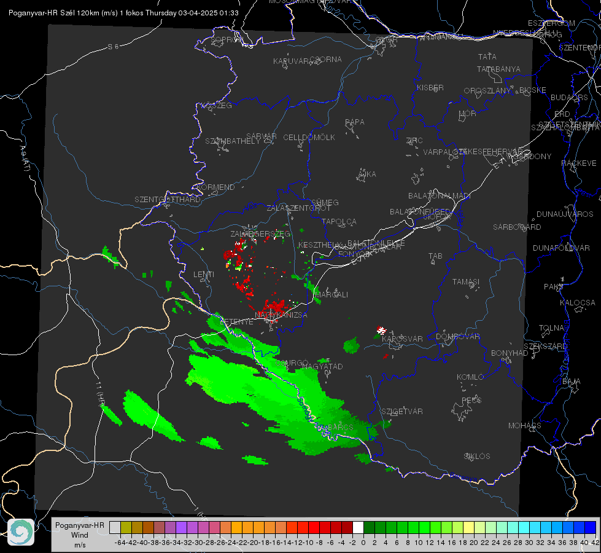
Task: Click the 'CELLDOMOLK' city label
Action: coord(309,138)
